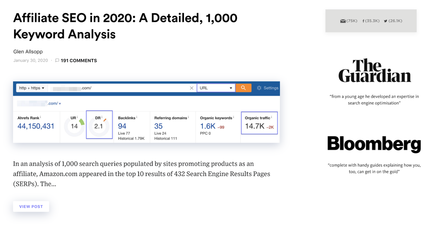
Task: Open the Affiliate SEO in 2020 article title
Action: (x=125, y=26)
